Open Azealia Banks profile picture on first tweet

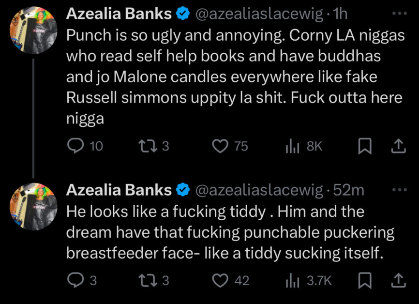tap(33, 30)
